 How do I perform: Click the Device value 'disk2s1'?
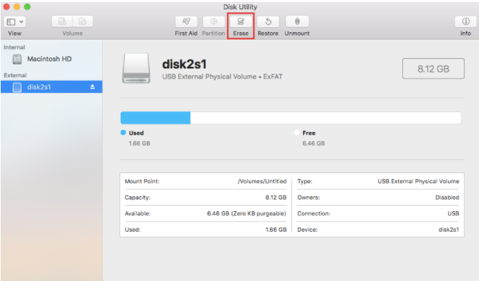[x=449, y=230]
